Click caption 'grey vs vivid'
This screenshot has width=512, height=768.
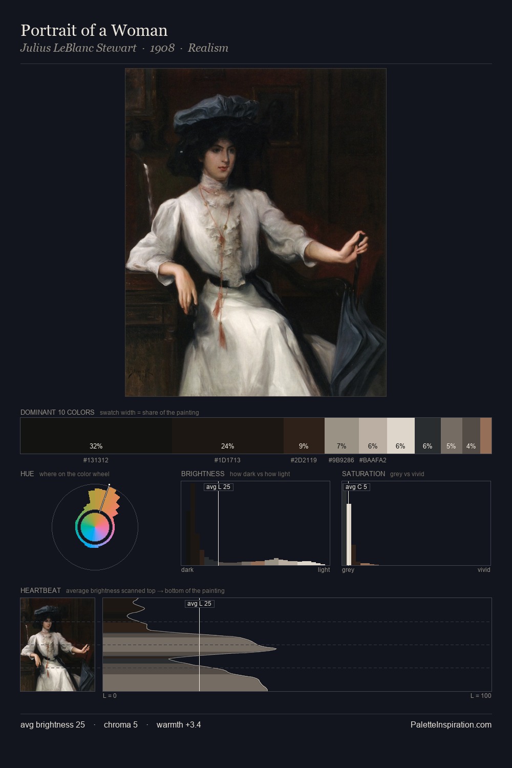click(407, 474)
